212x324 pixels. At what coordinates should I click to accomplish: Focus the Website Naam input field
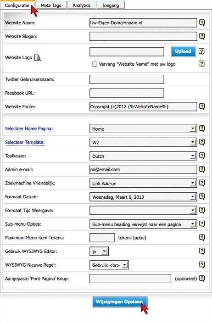(x=143, y=23)
